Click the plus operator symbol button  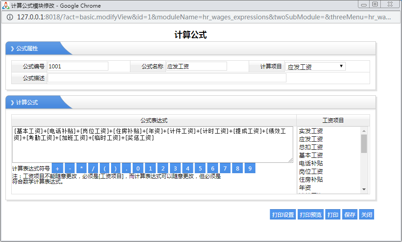point(58,168)
